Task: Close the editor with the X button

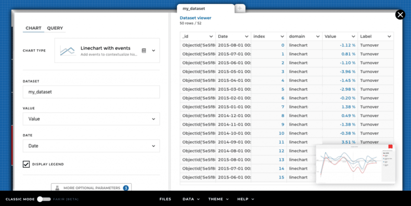Action: (400, 15)
